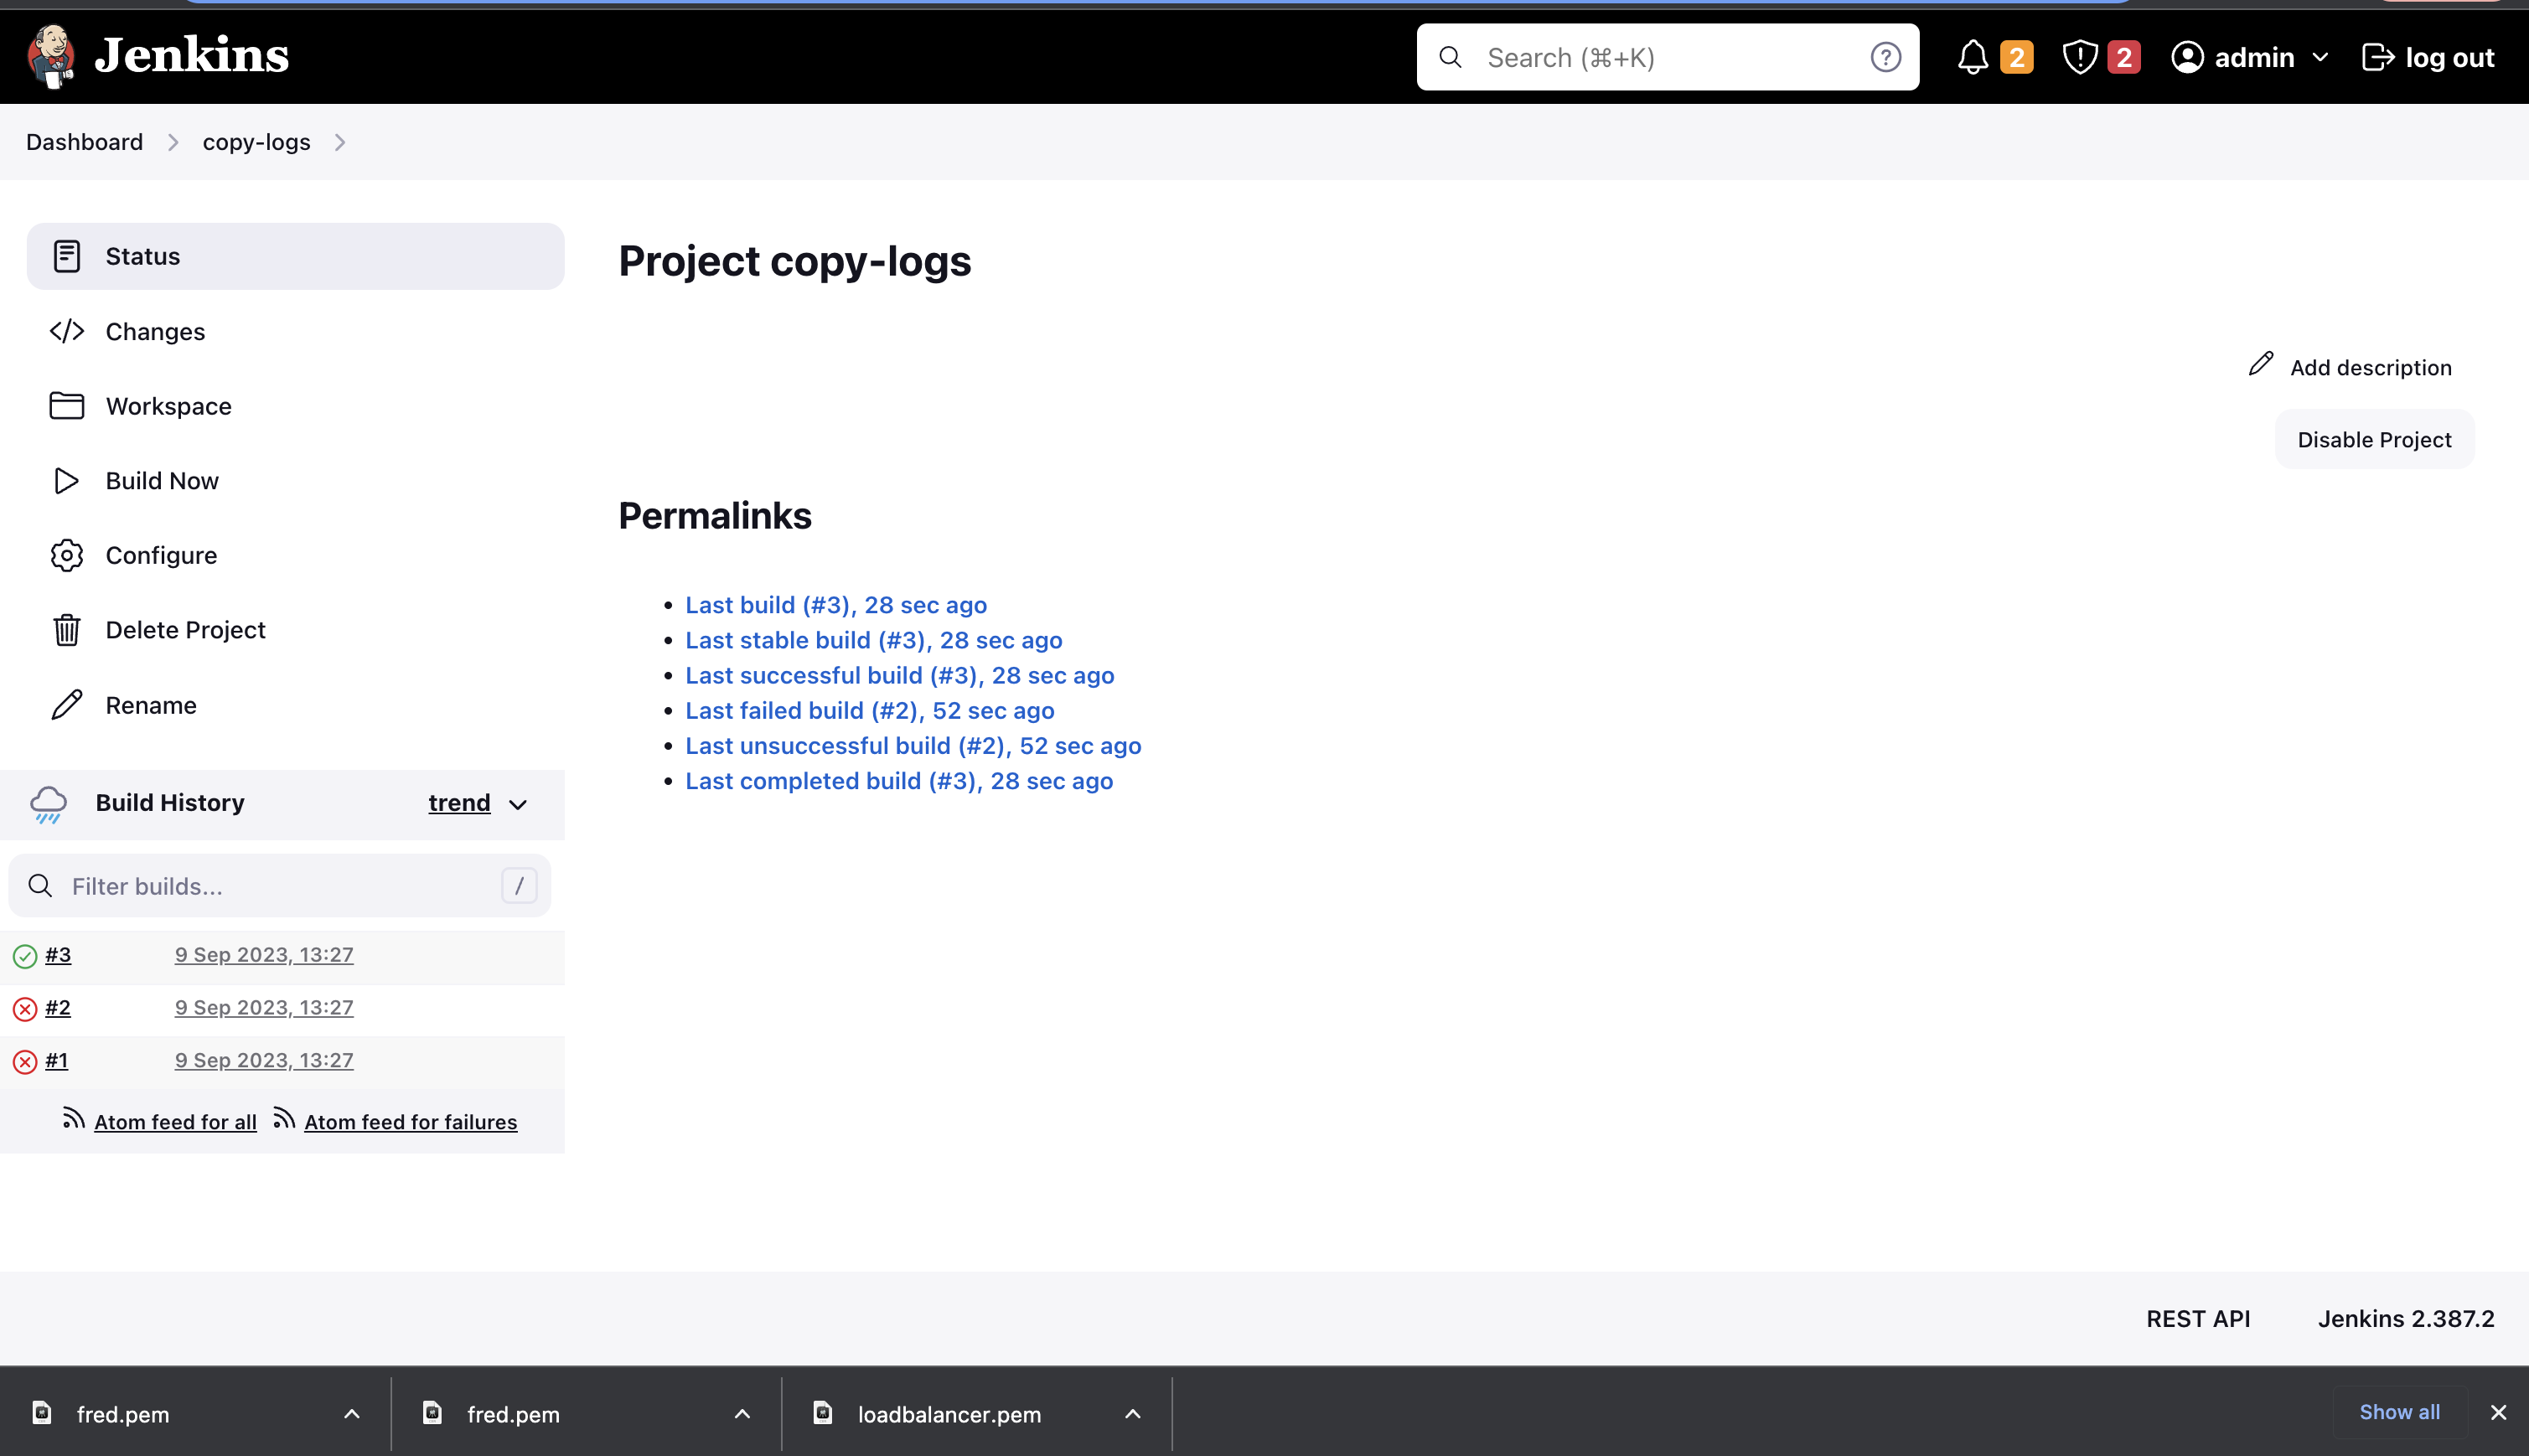Navigate to Dashboard via the breadcrumb

pyautogui.click(x=84, y=142)
